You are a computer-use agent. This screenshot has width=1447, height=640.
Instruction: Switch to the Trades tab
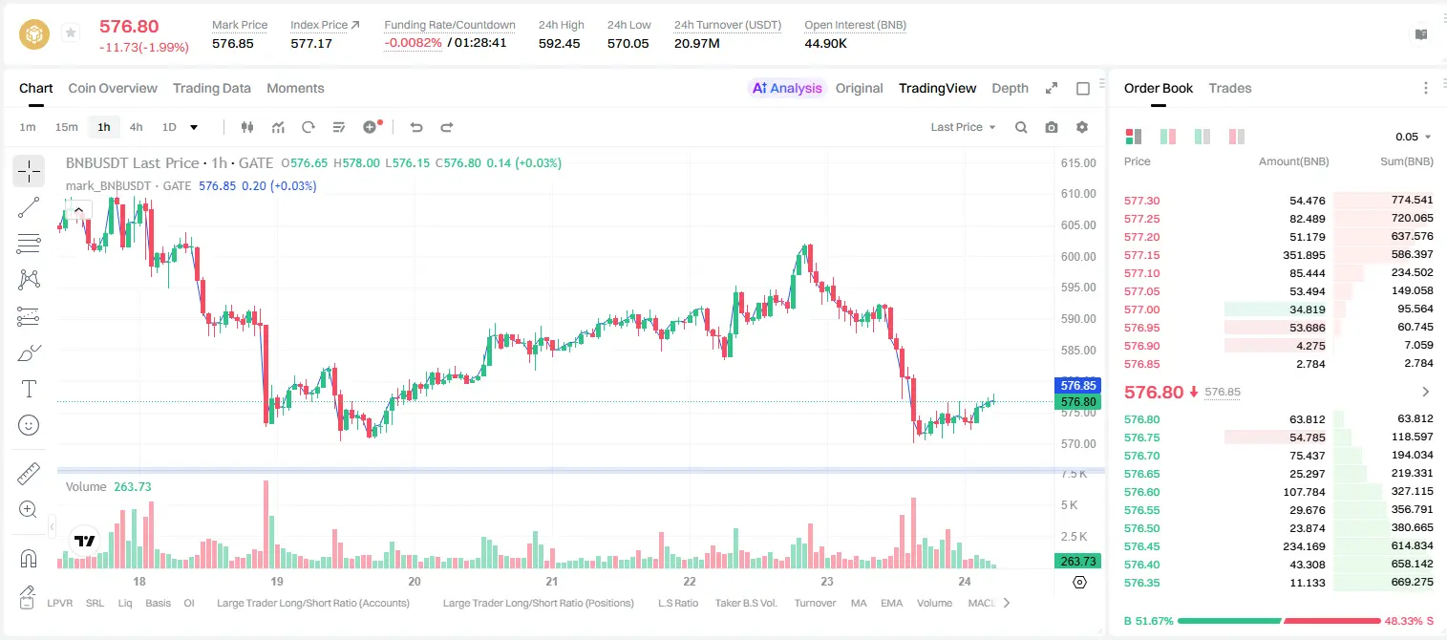tap(1230, 88)
